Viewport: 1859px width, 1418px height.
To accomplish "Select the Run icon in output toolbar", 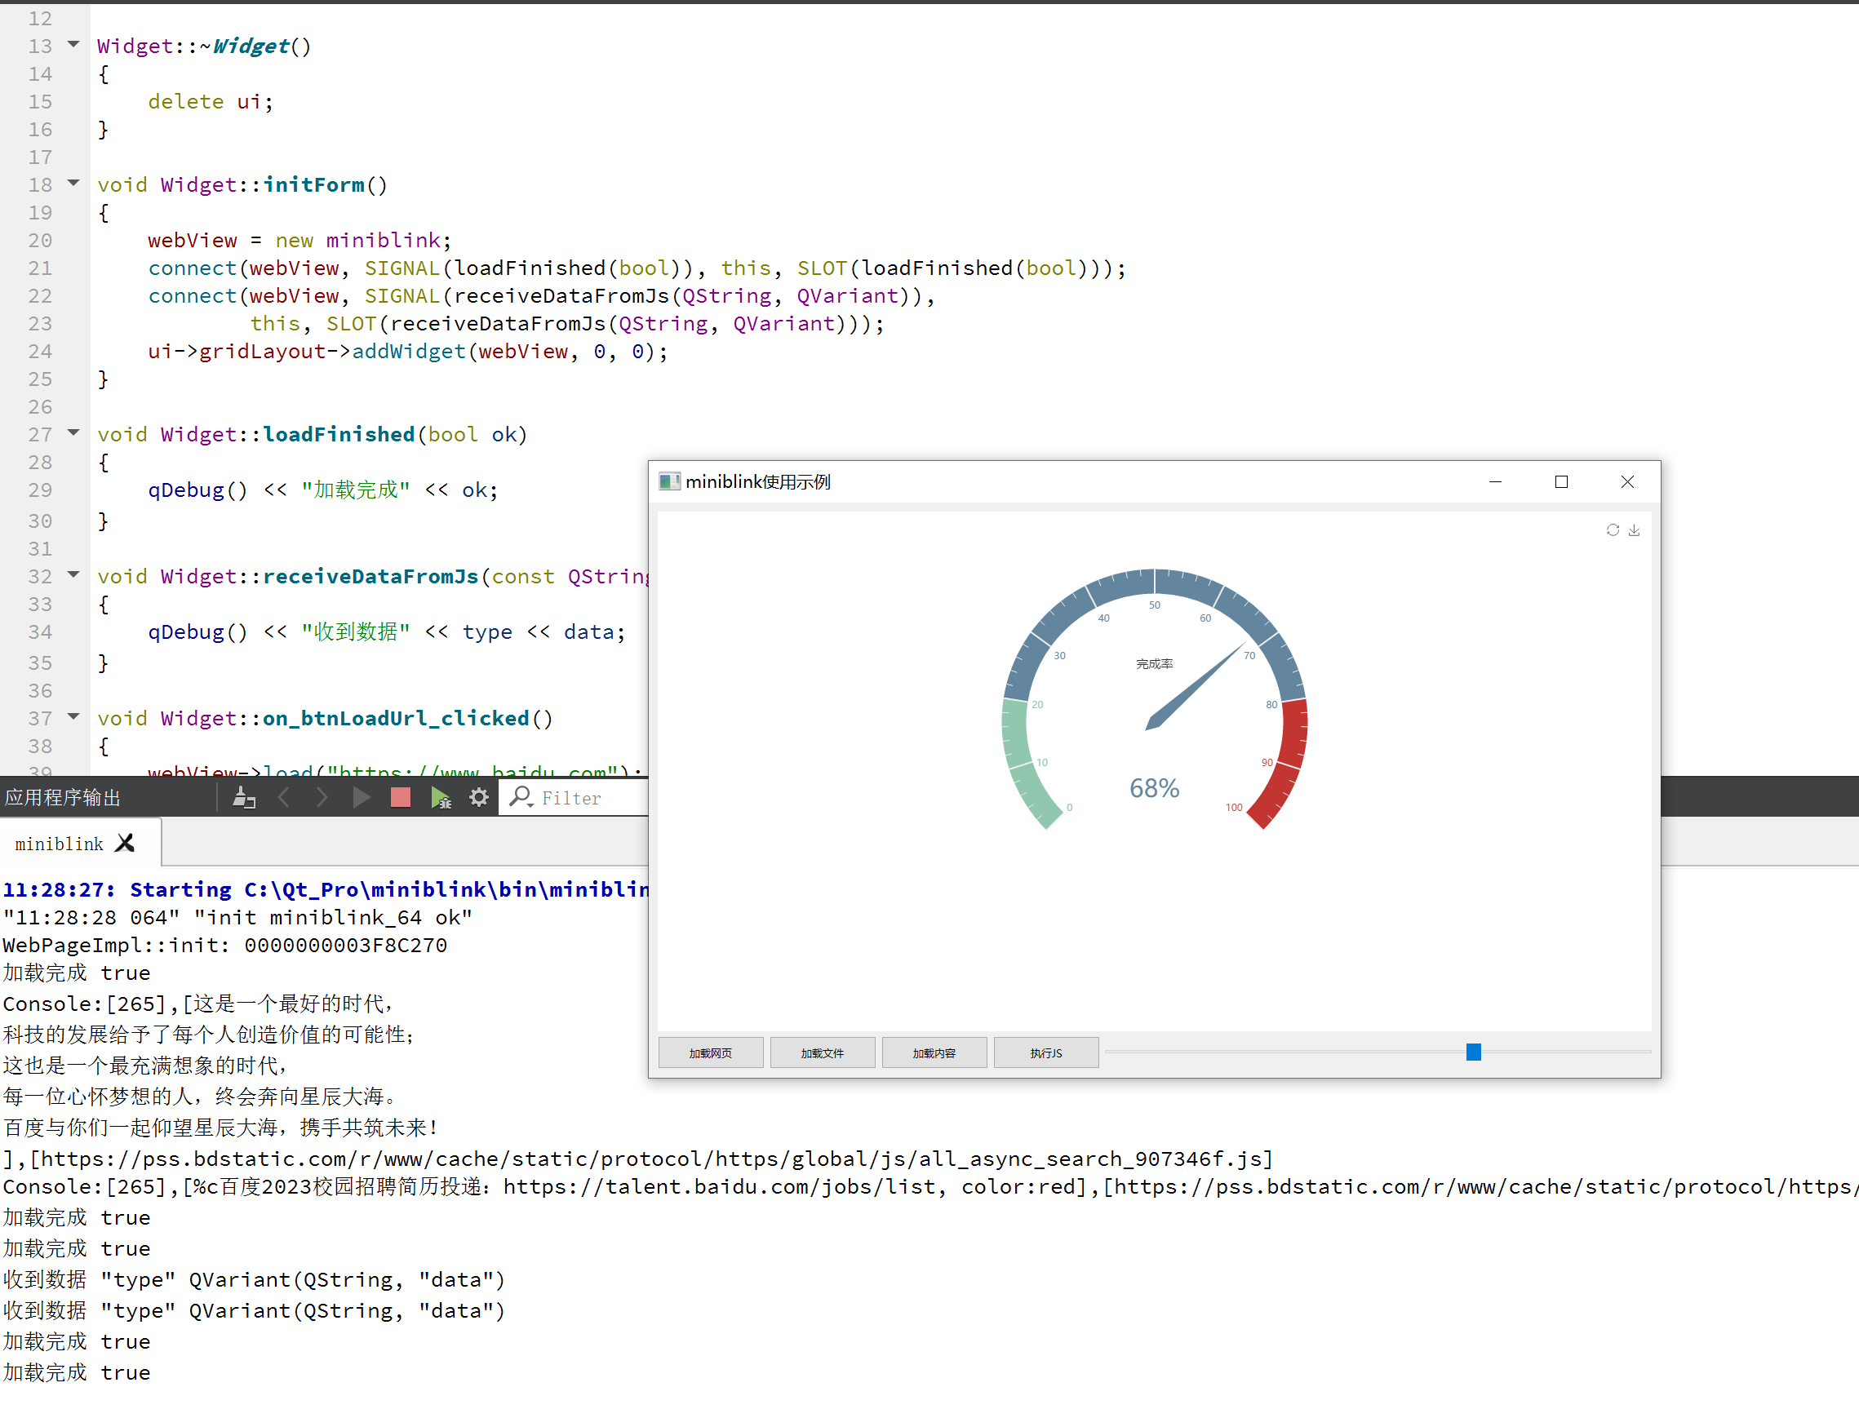I will pos(362,797).
